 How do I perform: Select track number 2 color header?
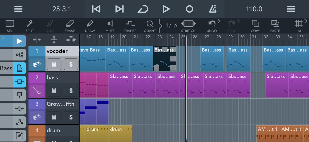pos(37,78)
